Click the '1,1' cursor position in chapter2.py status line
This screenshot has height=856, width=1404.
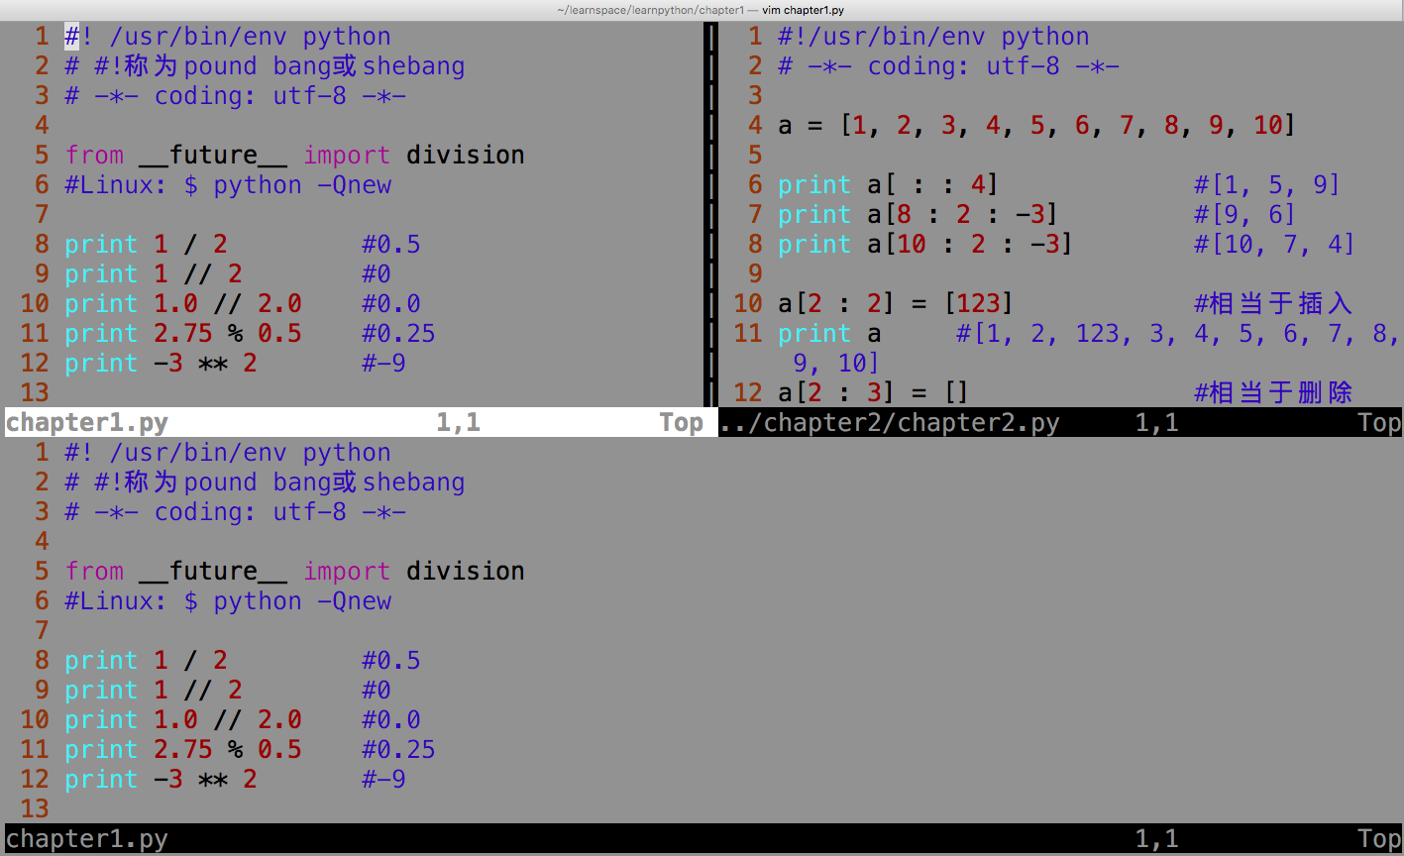[1156, 423]
